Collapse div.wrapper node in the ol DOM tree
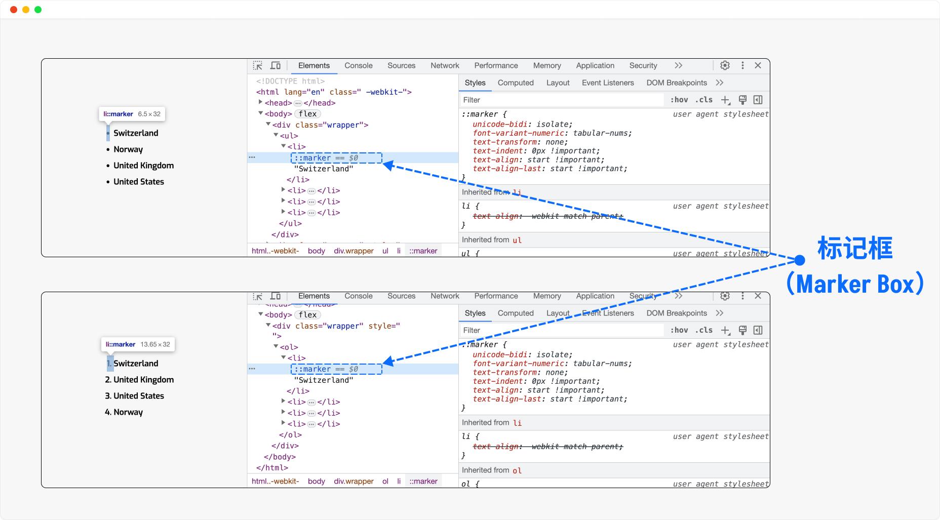 268,325
